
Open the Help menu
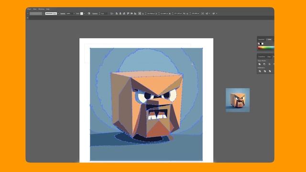tap(48, 9)
